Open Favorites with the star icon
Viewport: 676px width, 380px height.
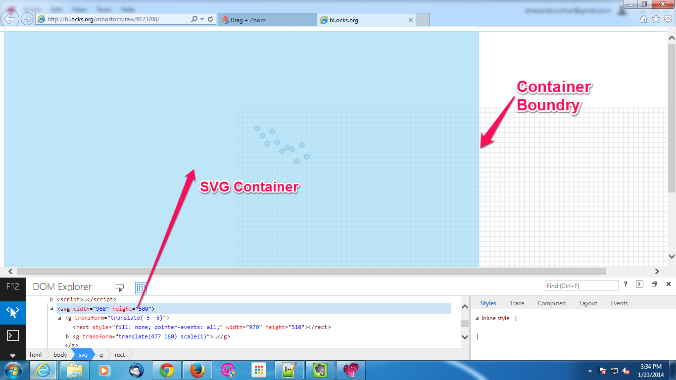(656, 19)
